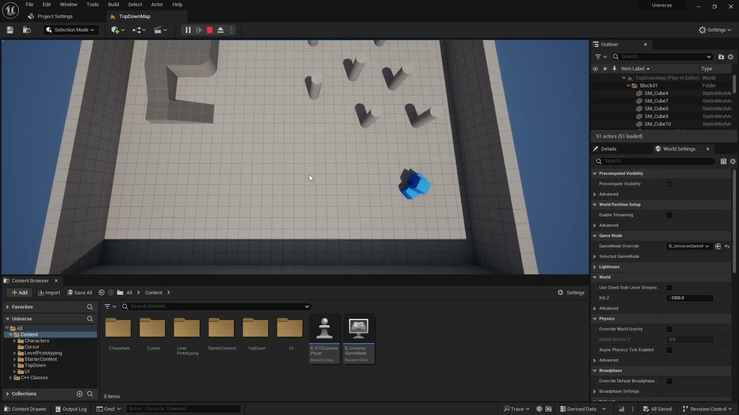The image size is (739, 415).
Task: Expand the Selected GameMode section
Action: coord(595,256)
